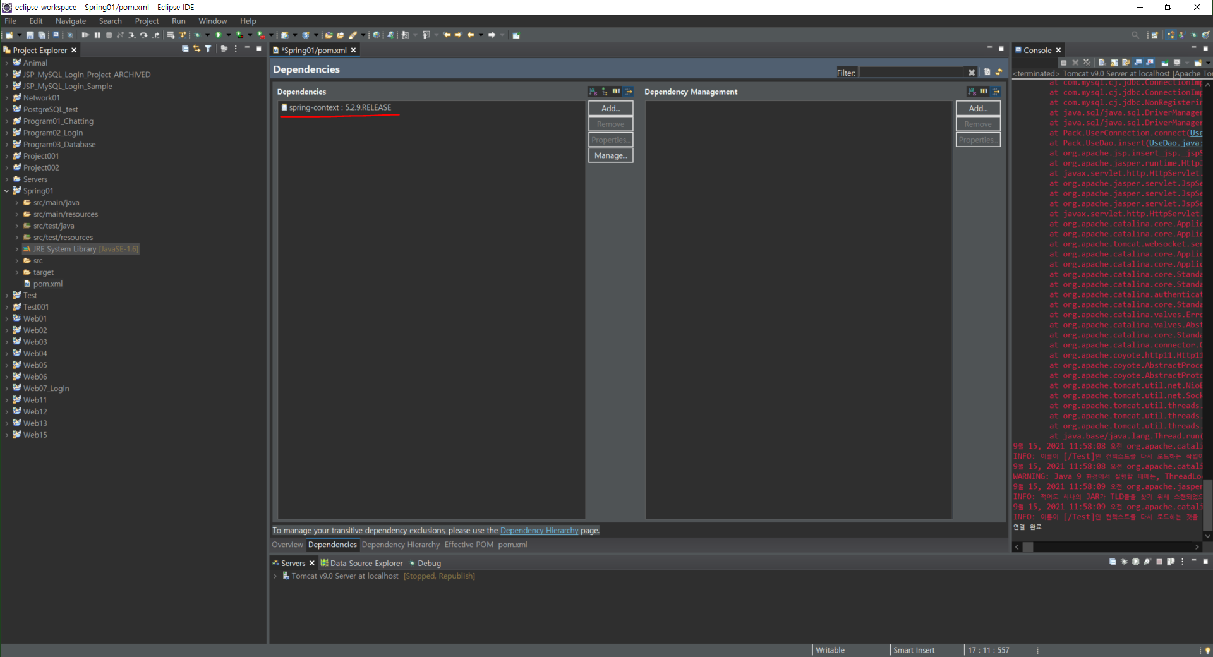Start the server with the Servers view play icon
Viewport: 1213px width, 657px height.
[1136, 562]
